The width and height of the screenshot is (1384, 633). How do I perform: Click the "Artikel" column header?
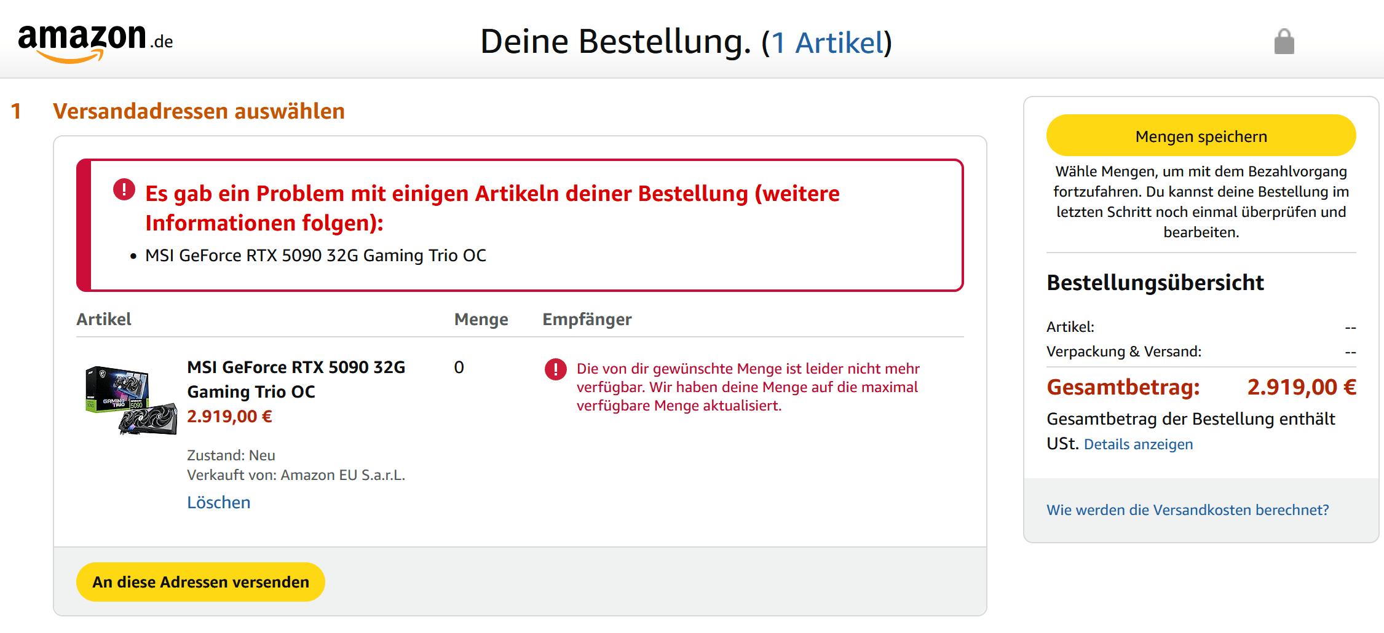104,320
